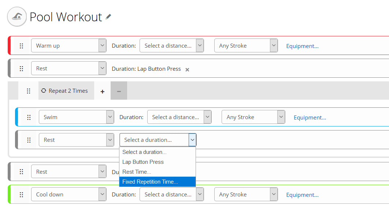Click the swimmer workout icon

(17, 17)
